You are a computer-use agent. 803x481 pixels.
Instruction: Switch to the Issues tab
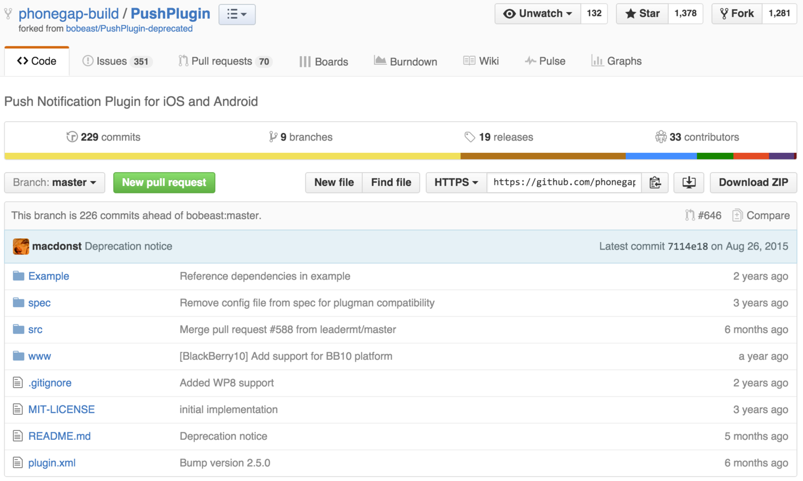tap(117, 61)
